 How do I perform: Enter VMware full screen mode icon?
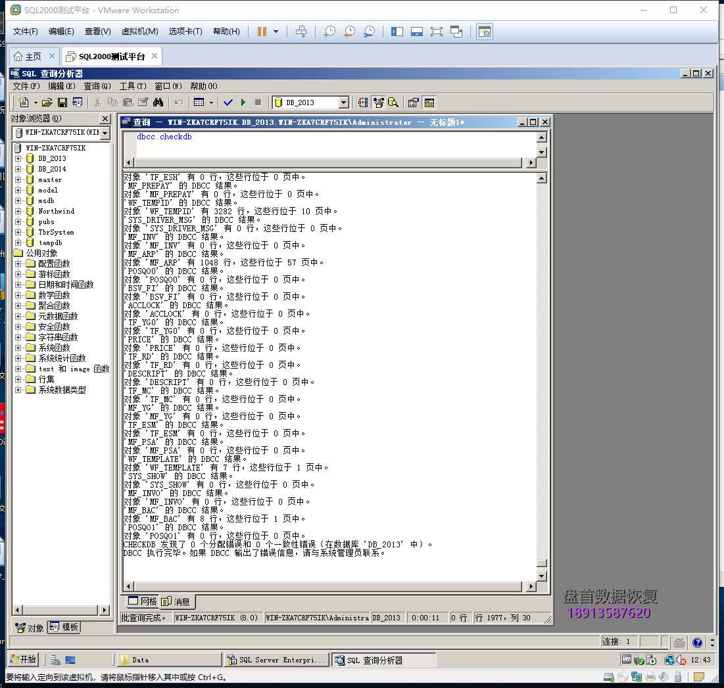436,32
